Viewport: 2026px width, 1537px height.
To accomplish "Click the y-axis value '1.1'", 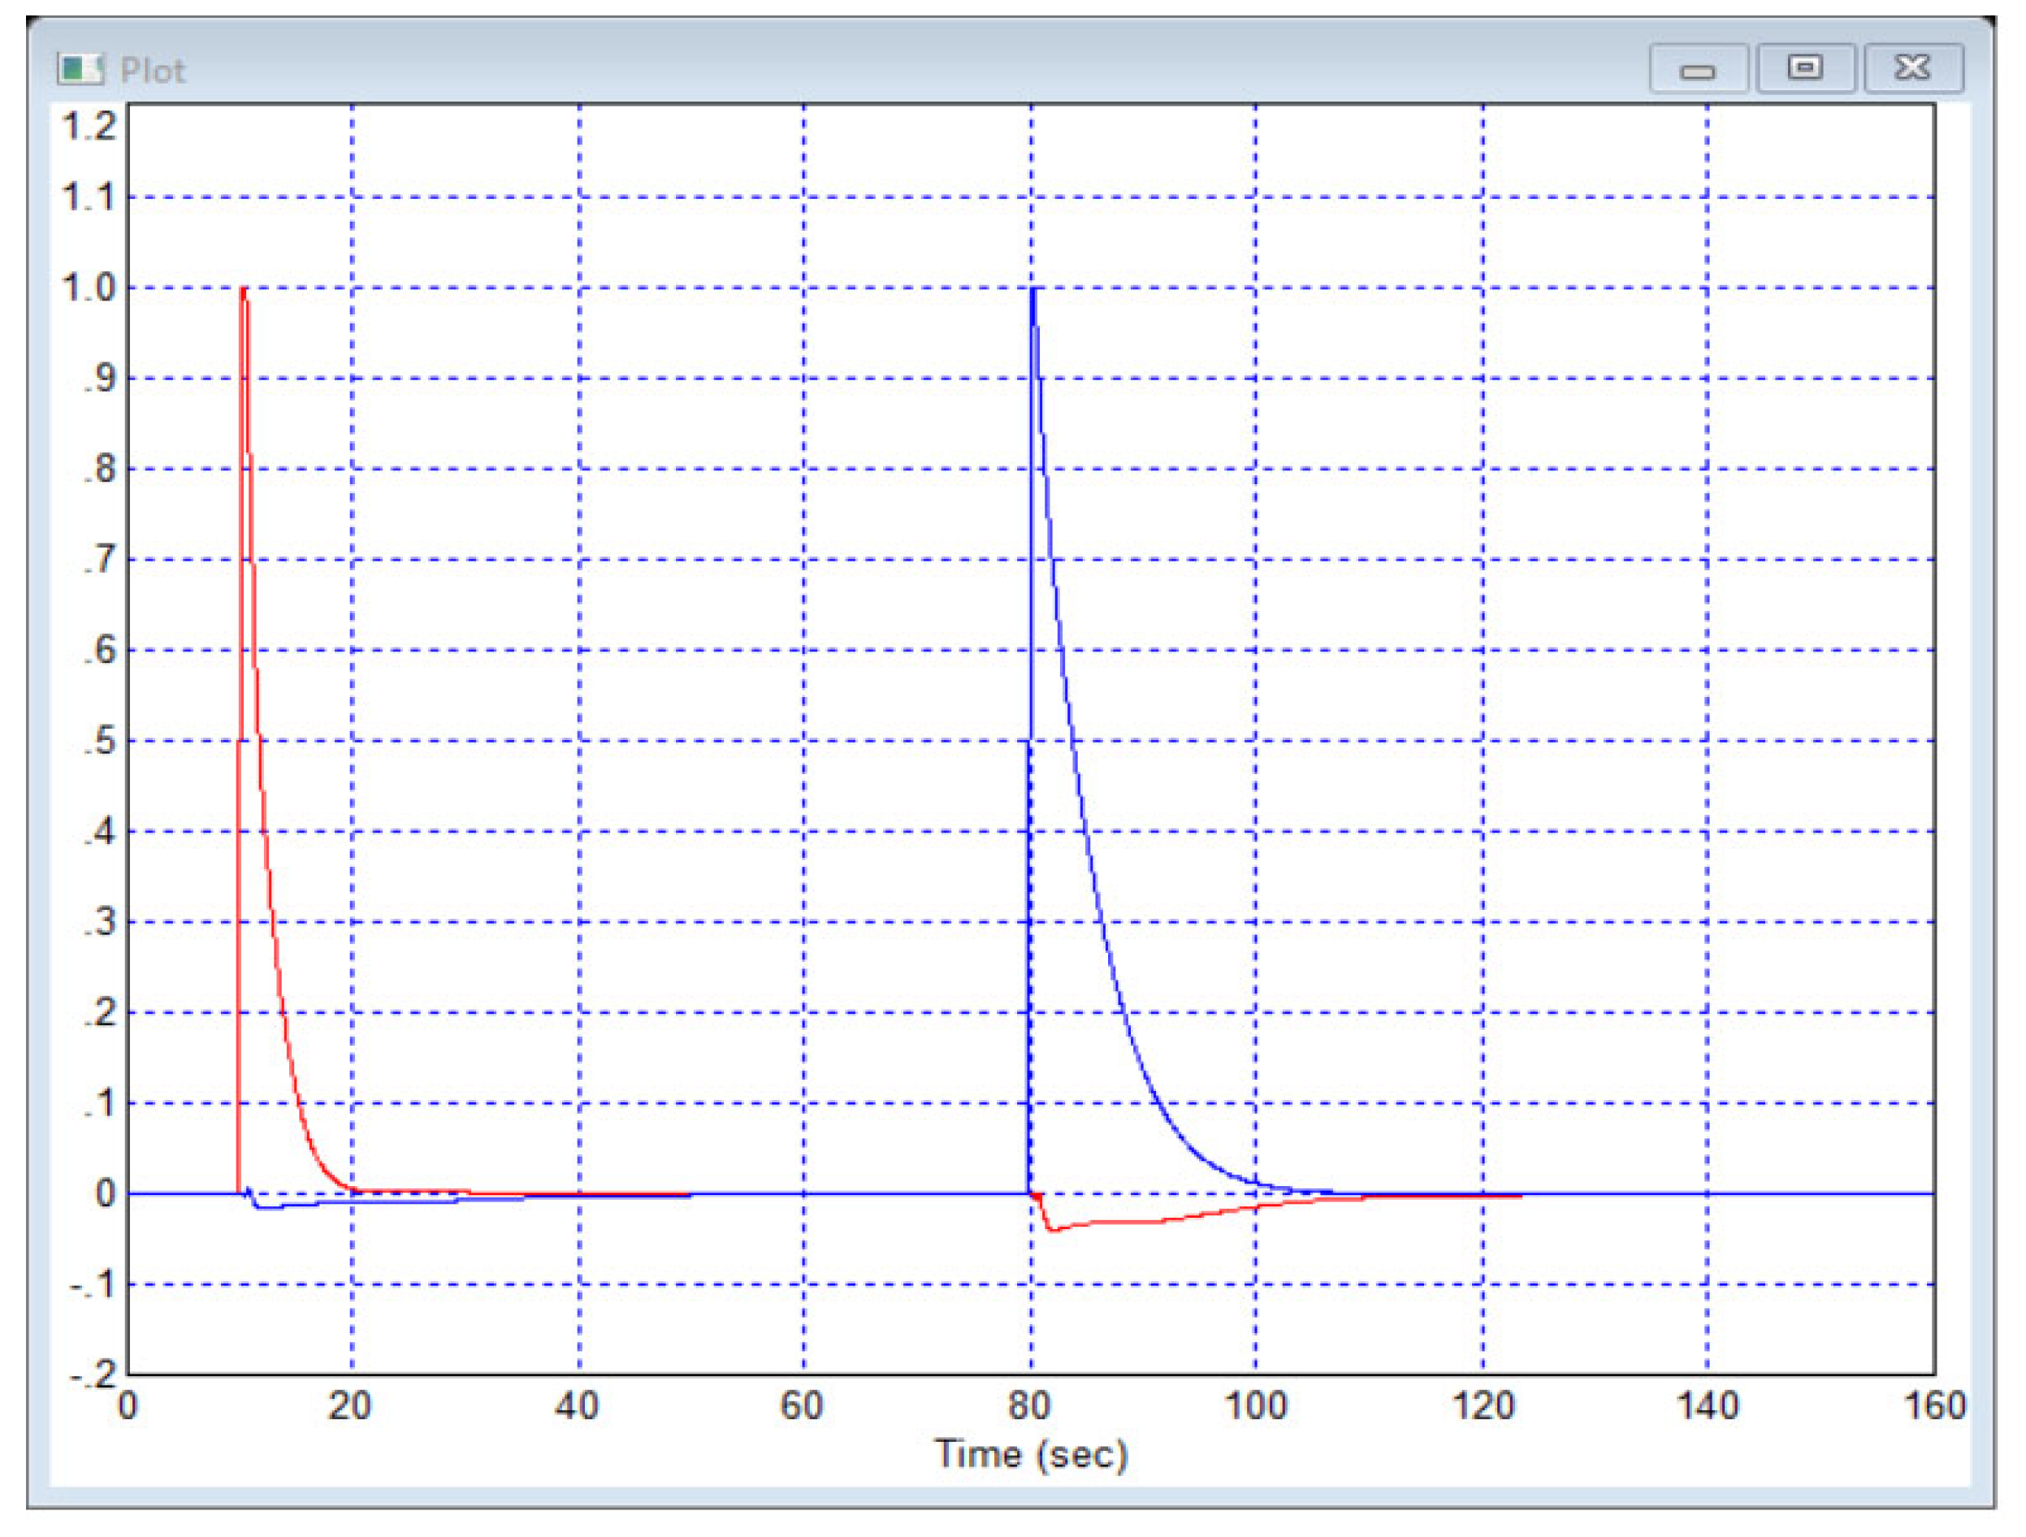I will click(89, 197).
